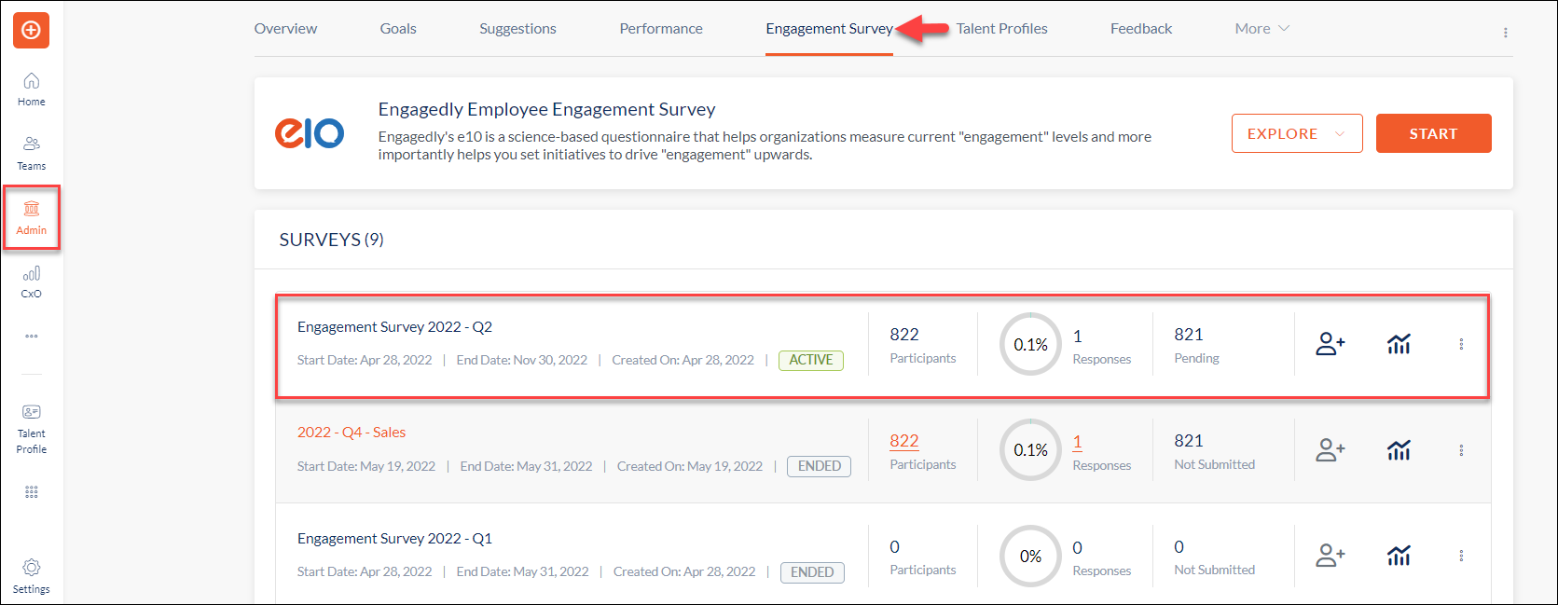Click the START button
The image size is (1558, 605).
[x=1433, y=133]
